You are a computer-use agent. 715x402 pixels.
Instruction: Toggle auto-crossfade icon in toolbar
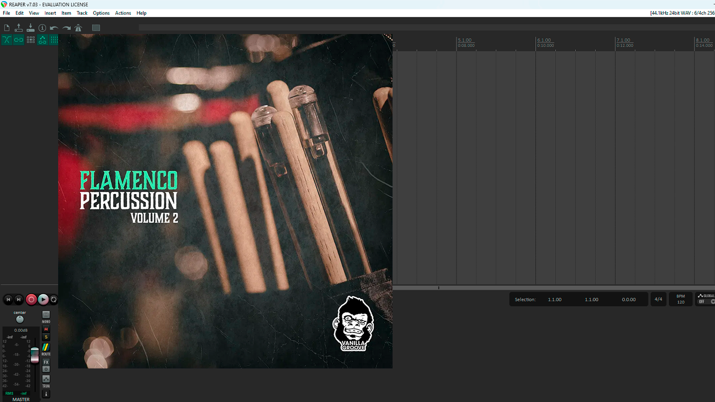[x=7, y=40]
